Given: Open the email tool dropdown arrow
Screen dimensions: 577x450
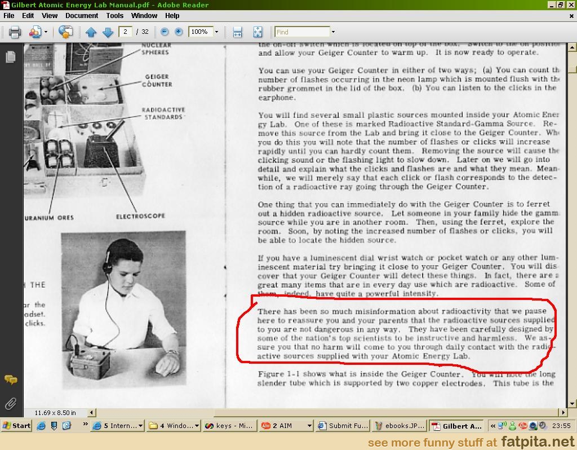Looking at the screenshot, I should 46,32.
